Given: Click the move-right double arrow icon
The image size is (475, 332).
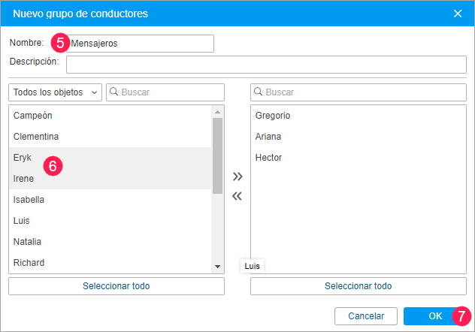Looking at the screenshot, I should (x=237, y=177).
